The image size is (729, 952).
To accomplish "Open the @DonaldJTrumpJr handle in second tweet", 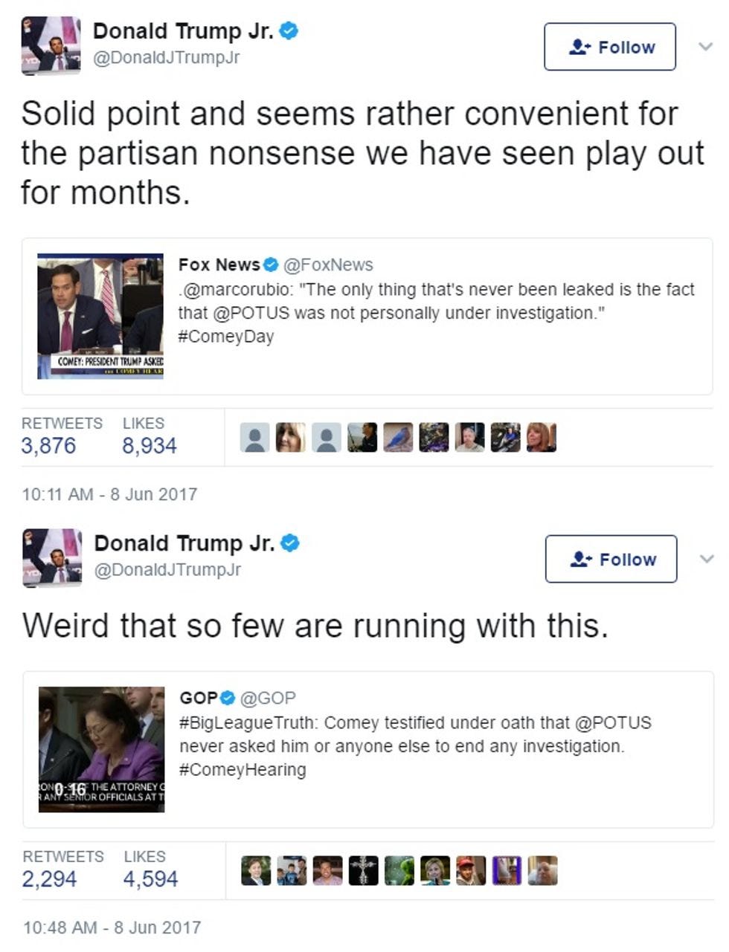I will pyautogui.click(x=167, y=570).
